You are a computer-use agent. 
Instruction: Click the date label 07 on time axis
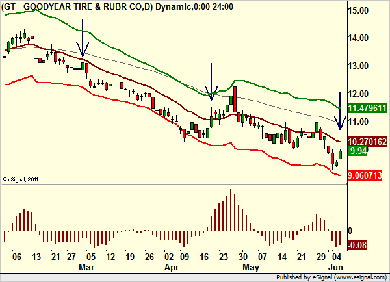point(263,257)
